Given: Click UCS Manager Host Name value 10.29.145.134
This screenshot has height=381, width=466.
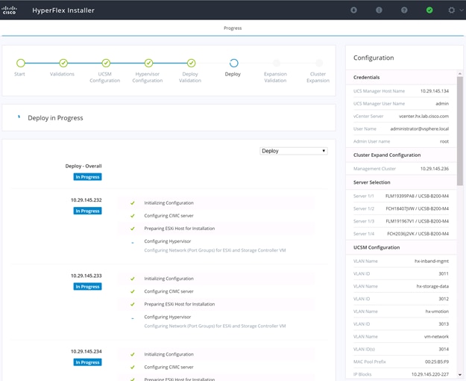Looking at the screenshot, I should click(435, 91).
